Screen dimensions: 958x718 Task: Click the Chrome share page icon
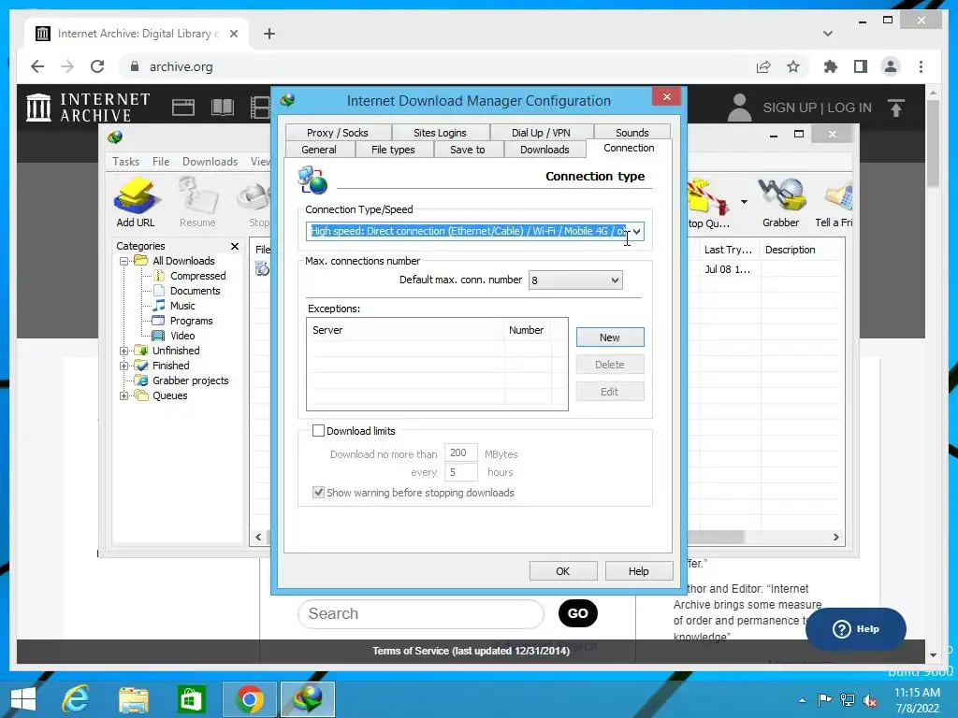click(763, 66)
